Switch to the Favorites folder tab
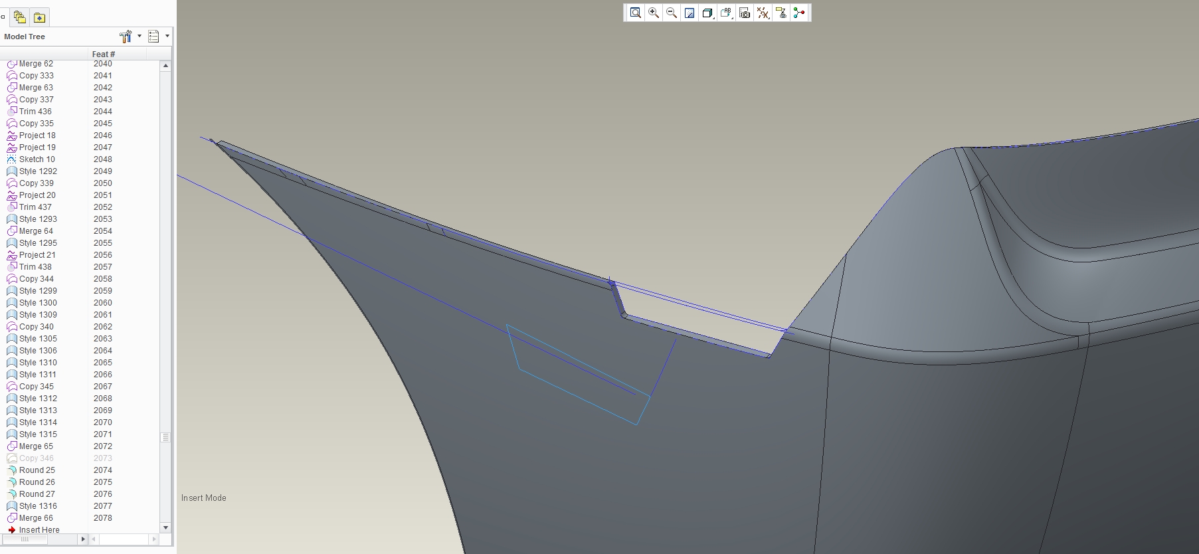The image size is (1199, 554). 40,17
